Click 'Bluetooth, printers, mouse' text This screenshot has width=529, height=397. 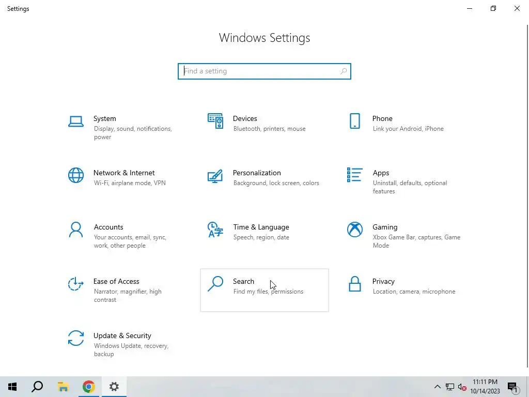pyautogui.click(x=269, y=129)
